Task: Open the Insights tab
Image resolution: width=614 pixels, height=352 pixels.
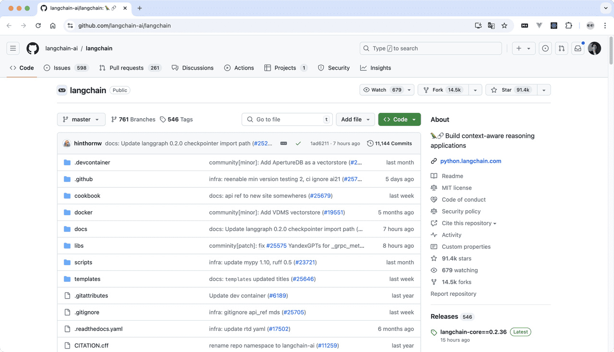Action: (x=376, y=68)
